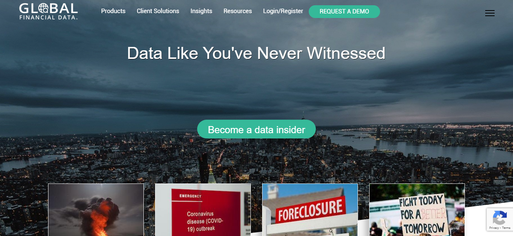The width and height of the screenshot is (513, 236).
Task: Select the Foreclosure sign thumbnail
Action: (310, 209)
